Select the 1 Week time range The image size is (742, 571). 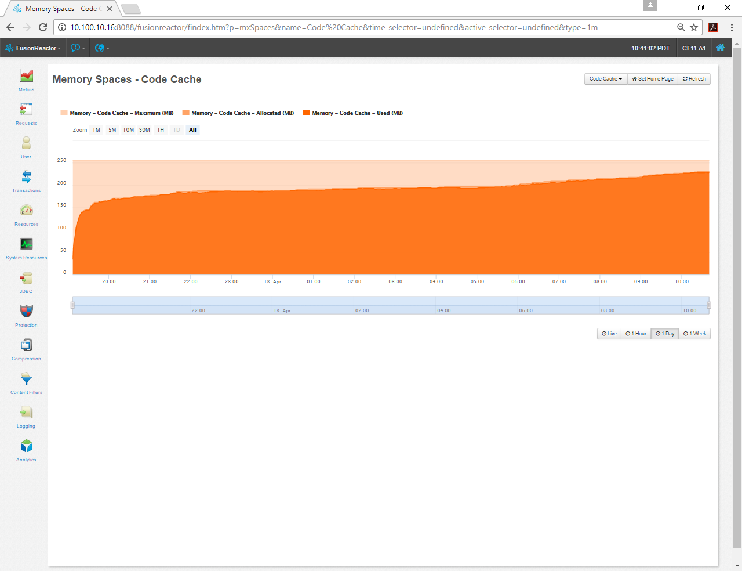tap(694, 334)
